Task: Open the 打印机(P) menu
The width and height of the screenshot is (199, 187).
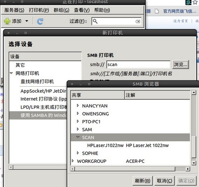Action: (39, 10)
